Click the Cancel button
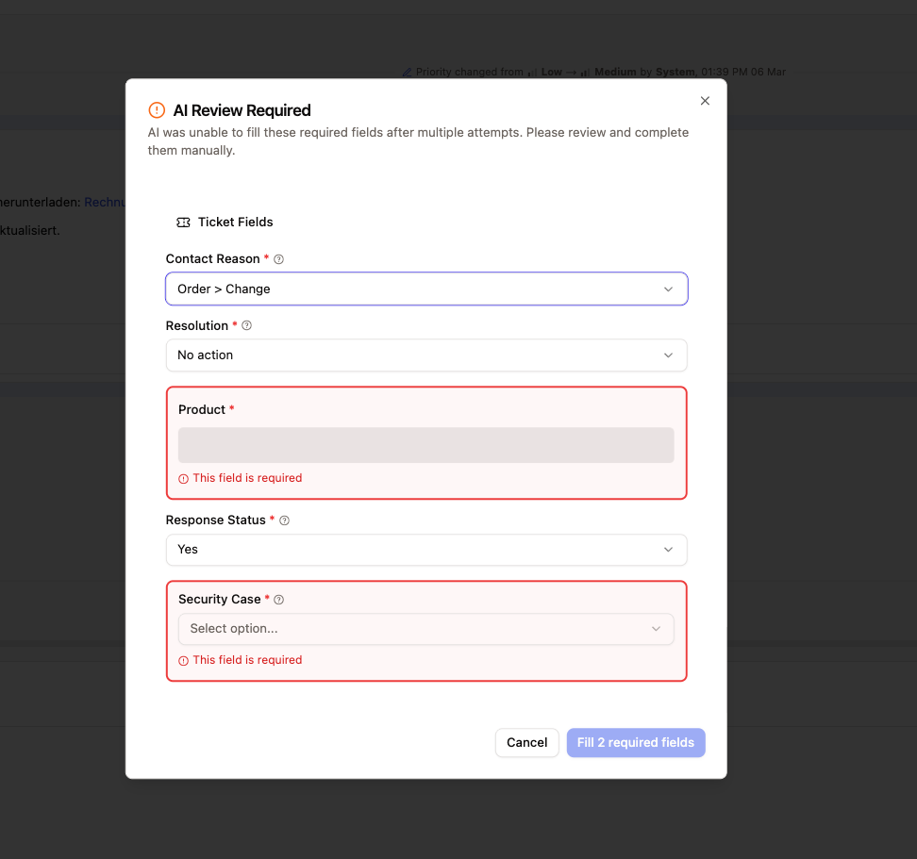Viewport: 917px width, 859px height. point(526,742)
